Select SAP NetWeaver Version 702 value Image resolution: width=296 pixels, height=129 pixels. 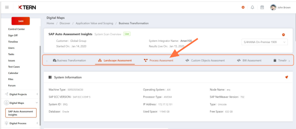click(242, 97)
